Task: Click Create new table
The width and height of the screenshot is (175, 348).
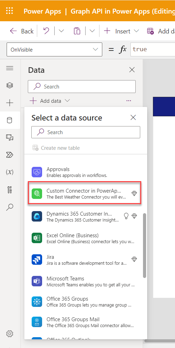Action: 56,148
